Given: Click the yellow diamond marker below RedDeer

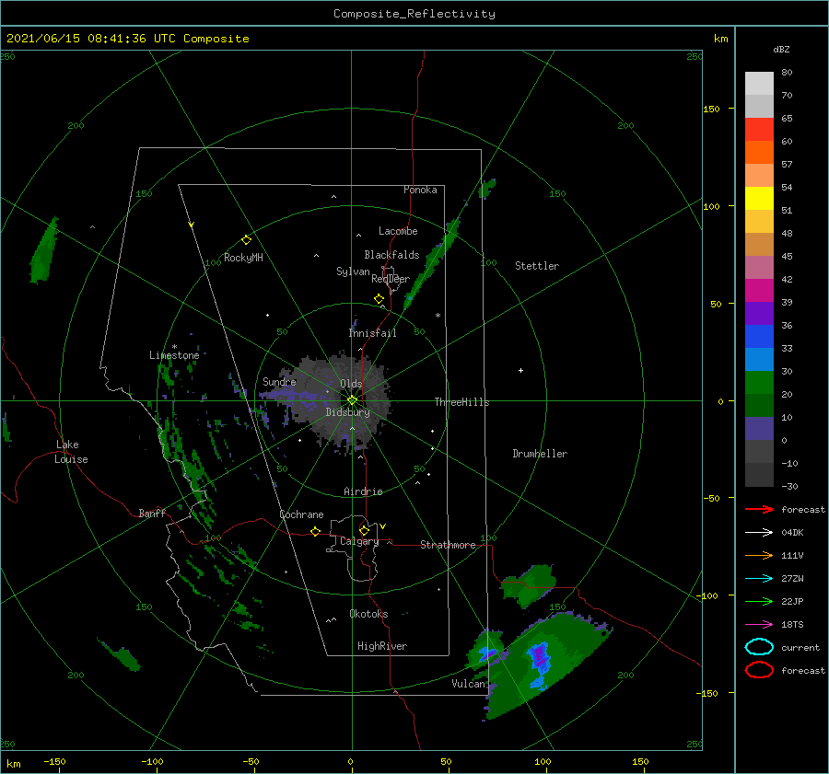Looking at the screenshot, I should pyautogui.click(x=379, y=299).
